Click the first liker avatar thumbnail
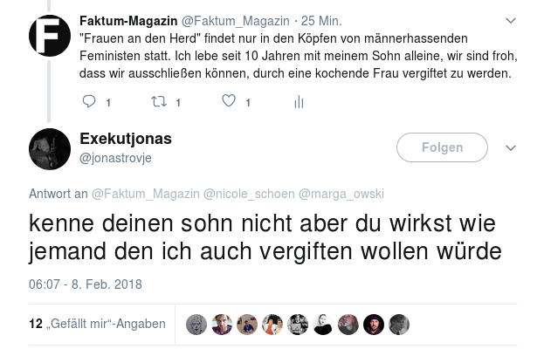This screenshot has width=544, height=349. 196,324
